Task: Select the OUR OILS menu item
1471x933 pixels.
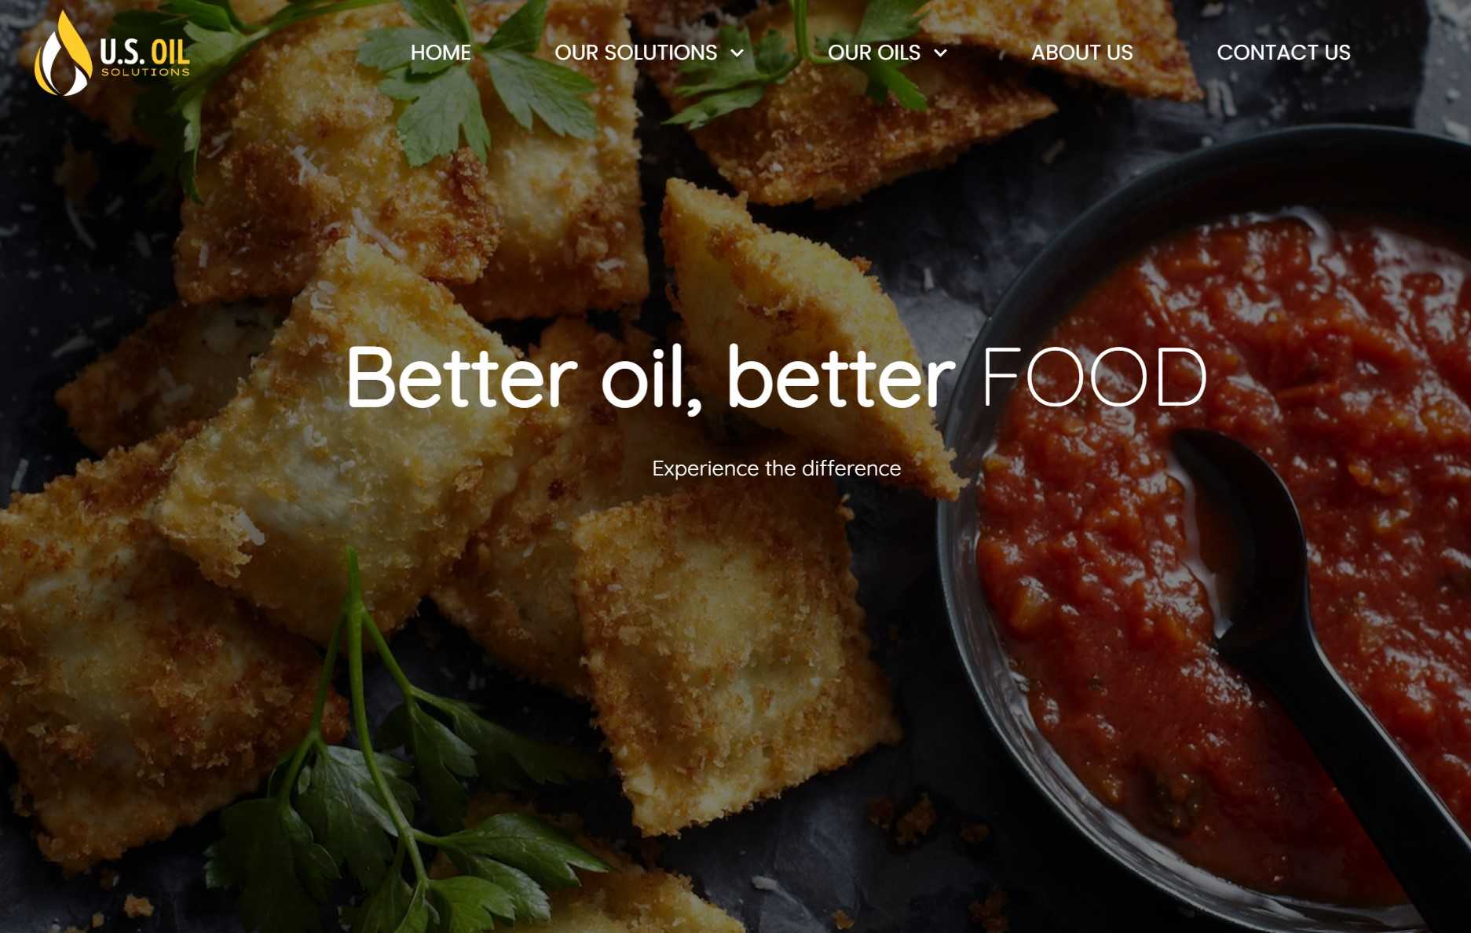Action: [x=874, y=53]
